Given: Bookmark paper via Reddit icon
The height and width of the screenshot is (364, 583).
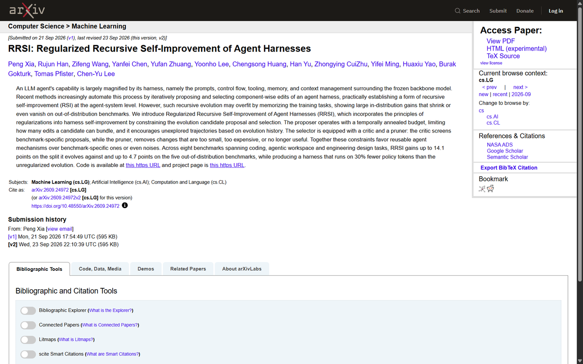Looking at the screenshot, I should (x=490, y=189).
